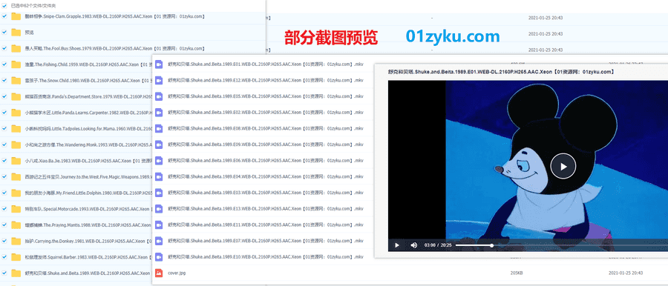Click the video icon beside episode E09
668x286 pixels.
(159, 144)
